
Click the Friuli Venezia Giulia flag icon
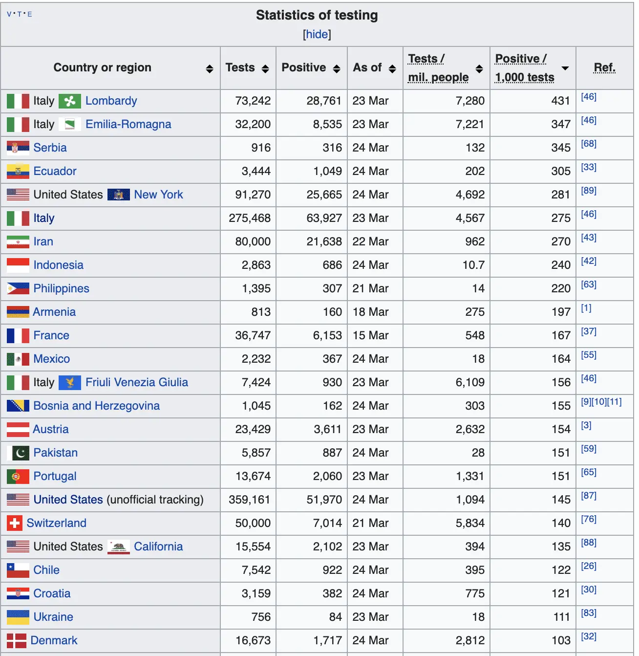pos(69,383)
